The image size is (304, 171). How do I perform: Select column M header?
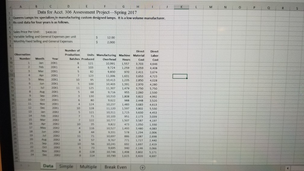coord(211,7)
